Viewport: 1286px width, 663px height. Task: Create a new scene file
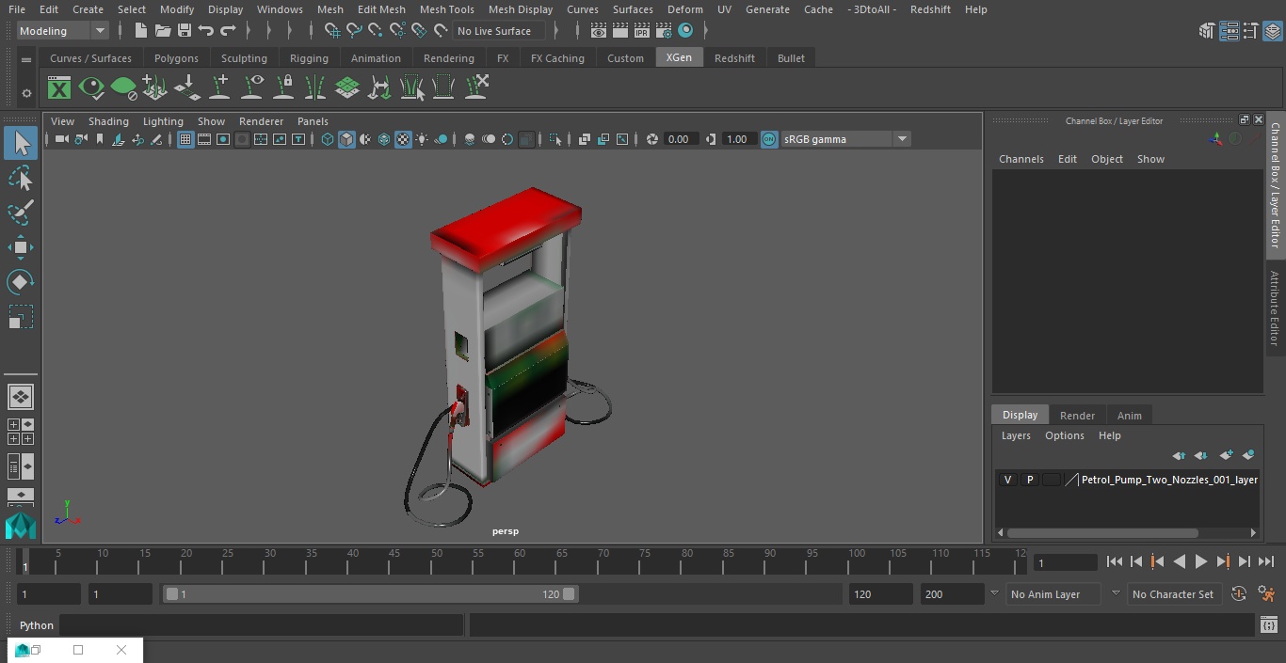point(140,31)
